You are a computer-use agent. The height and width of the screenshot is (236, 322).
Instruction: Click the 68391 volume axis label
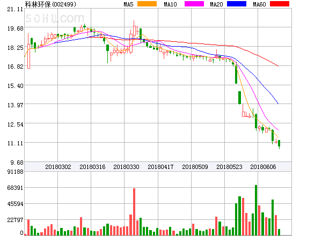click(15, 188)
